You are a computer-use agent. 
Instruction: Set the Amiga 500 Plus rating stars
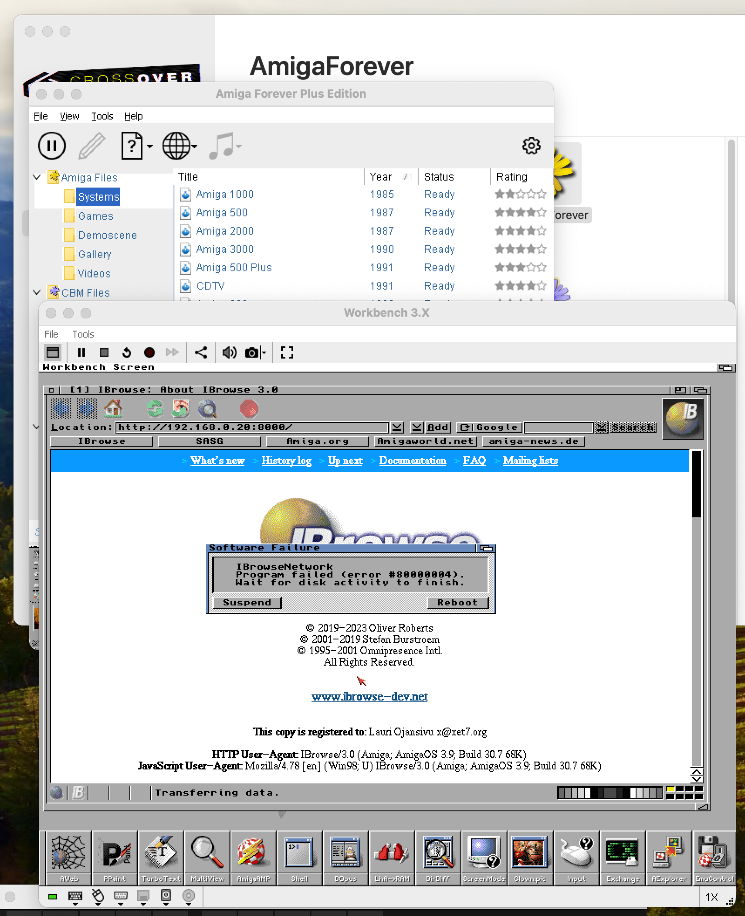click(x=521, y=267)
